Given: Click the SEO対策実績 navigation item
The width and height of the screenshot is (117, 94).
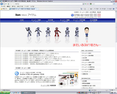Looking at the screenshot, I should (x=93, y=20).
